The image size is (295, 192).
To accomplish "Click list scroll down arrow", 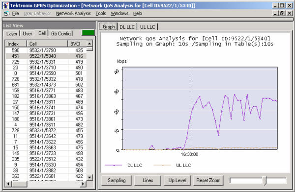I will (89, 177).
